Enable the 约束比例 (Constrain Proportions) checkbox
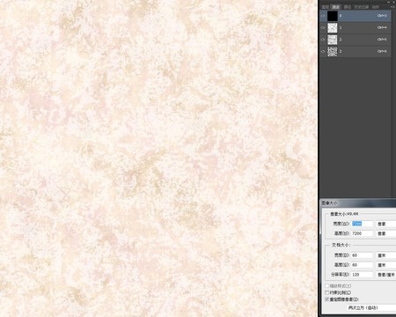Image resolution: width=396 pixels, height=317 pixels. (327, 292)
